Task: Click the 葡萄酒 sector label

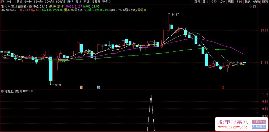Action: click(142, 10)
